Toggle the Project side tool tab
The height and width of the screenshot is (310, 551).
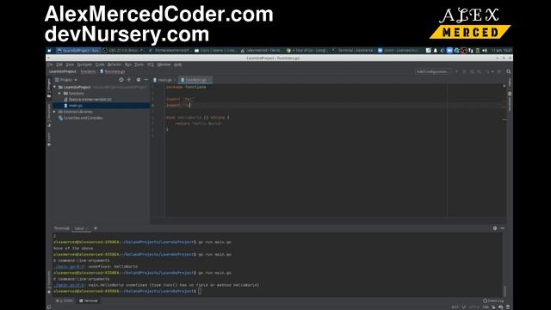(x=49, y=87)
